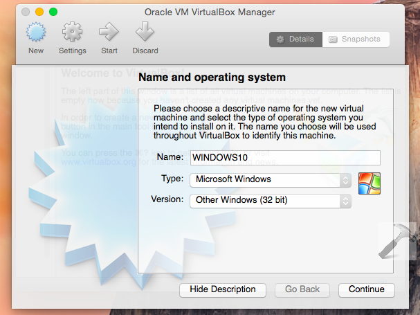
Task: Click the Microsoft Windows OS logo icon
Action: tap(369, 183)
